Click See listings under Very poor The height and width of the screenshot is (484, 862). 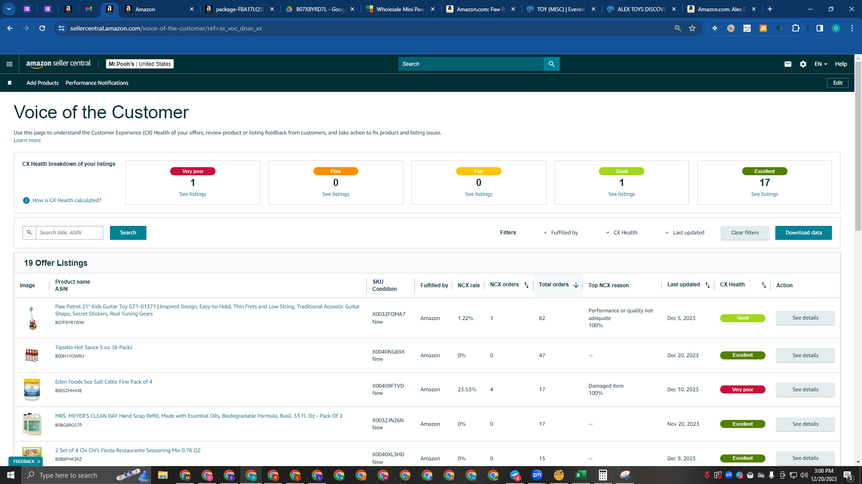(x=193, y=194)
